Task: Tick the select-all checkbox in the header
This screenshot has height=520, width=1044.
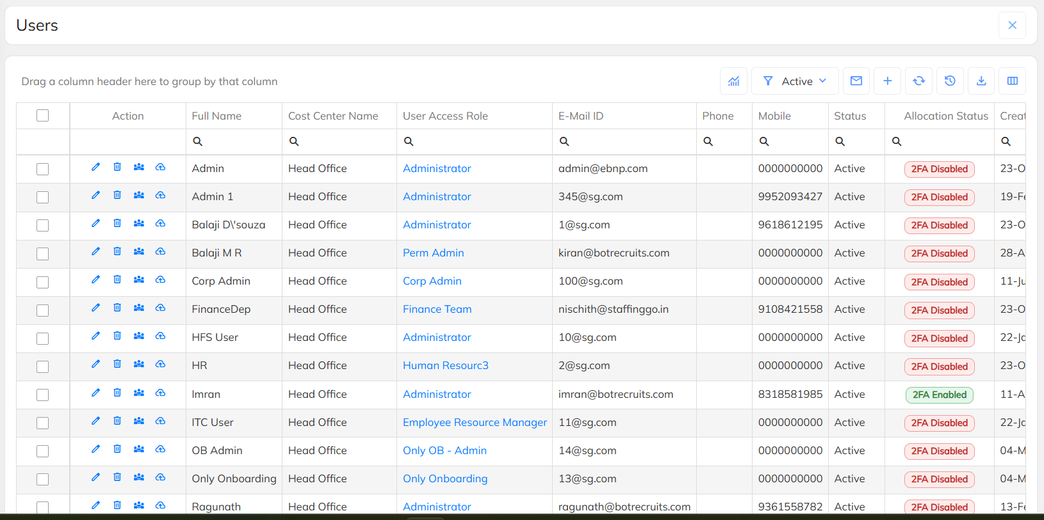Action: click(43, 116)
